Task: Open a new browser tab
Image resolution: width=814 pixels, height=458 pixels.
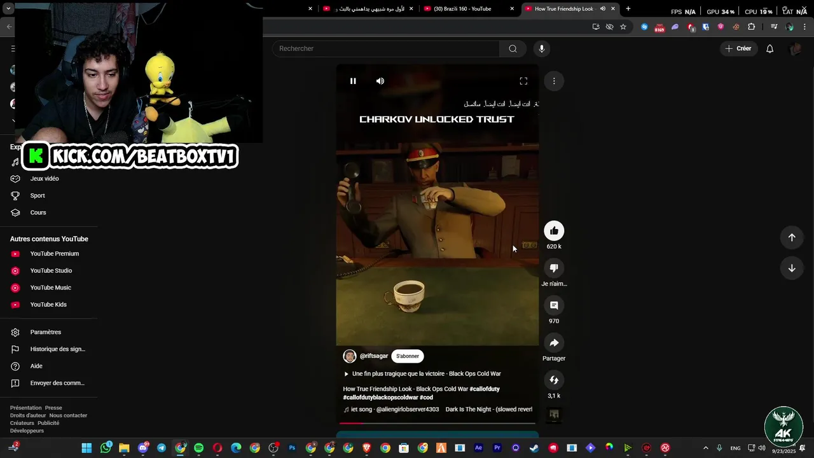Action: tap(628, 9)
